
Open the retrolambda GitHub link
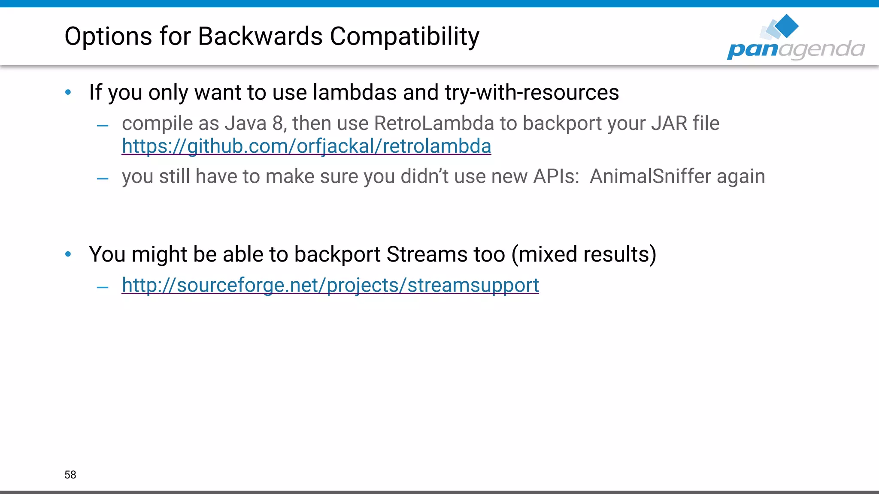306,146
